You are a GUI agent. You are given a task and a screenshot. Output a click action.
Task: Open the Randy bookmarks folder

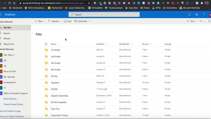145,8
